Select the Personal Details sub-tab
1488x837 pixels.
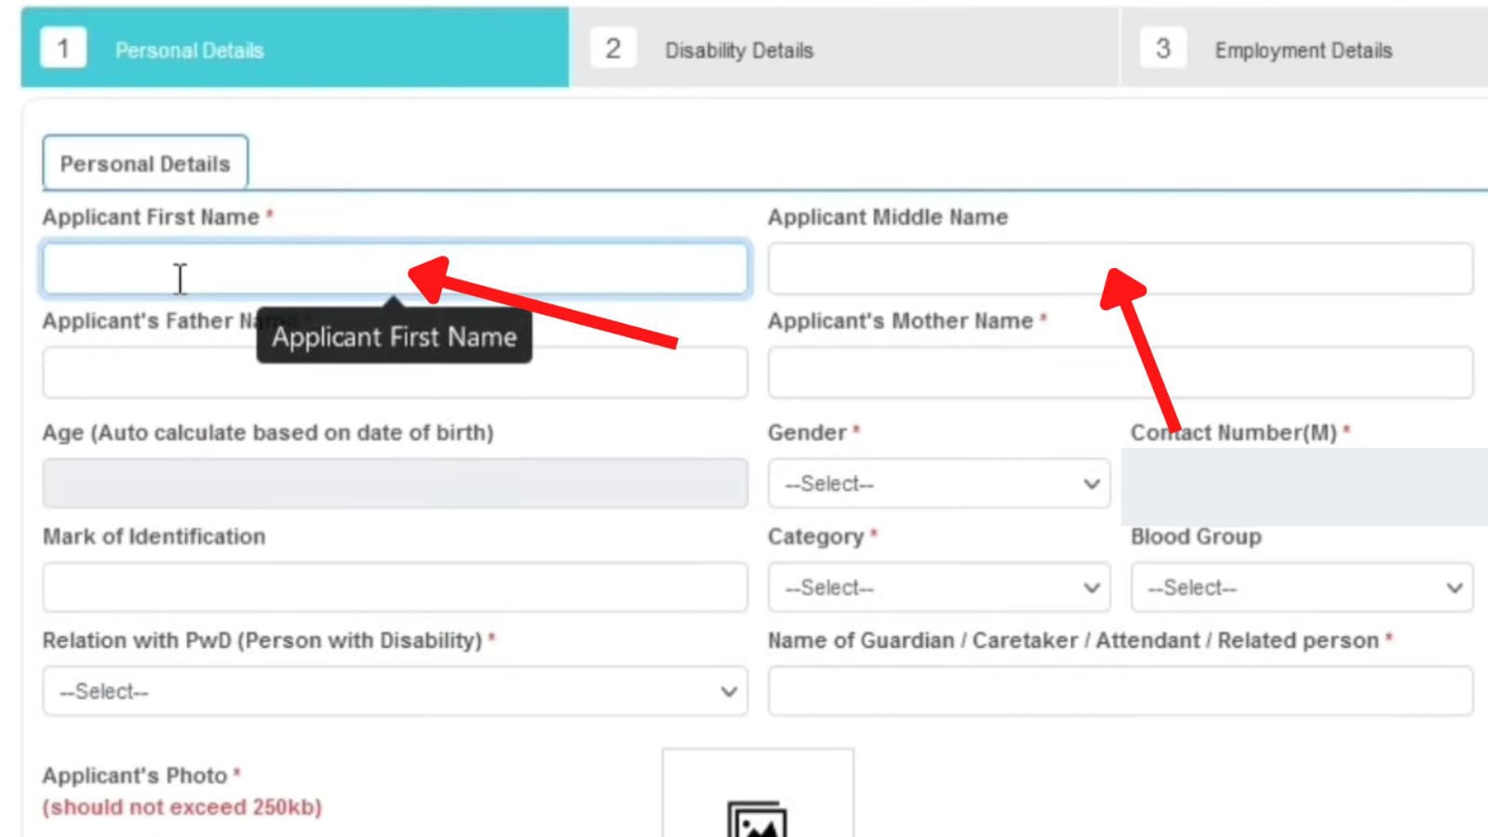[144, 164]
